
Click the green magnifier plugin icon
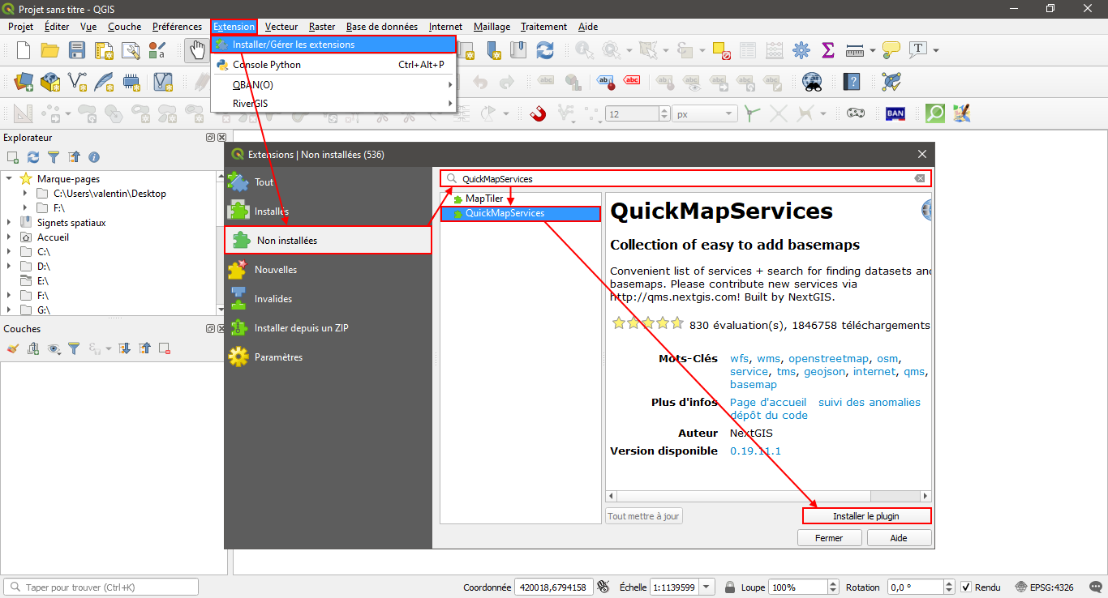(935, 113)
